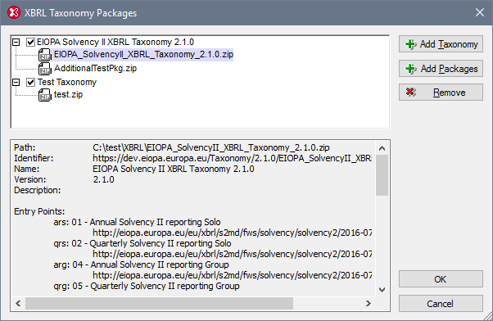Image resolution: width=493 pixels, height=321 pixels.
Task: Click the green plus icon on Add Packages
Action: 410,69
